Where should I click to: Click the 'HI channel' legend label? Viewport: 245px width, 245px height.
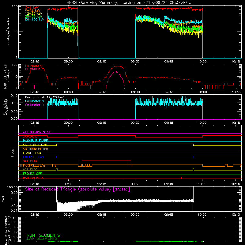tap(33, 69)
